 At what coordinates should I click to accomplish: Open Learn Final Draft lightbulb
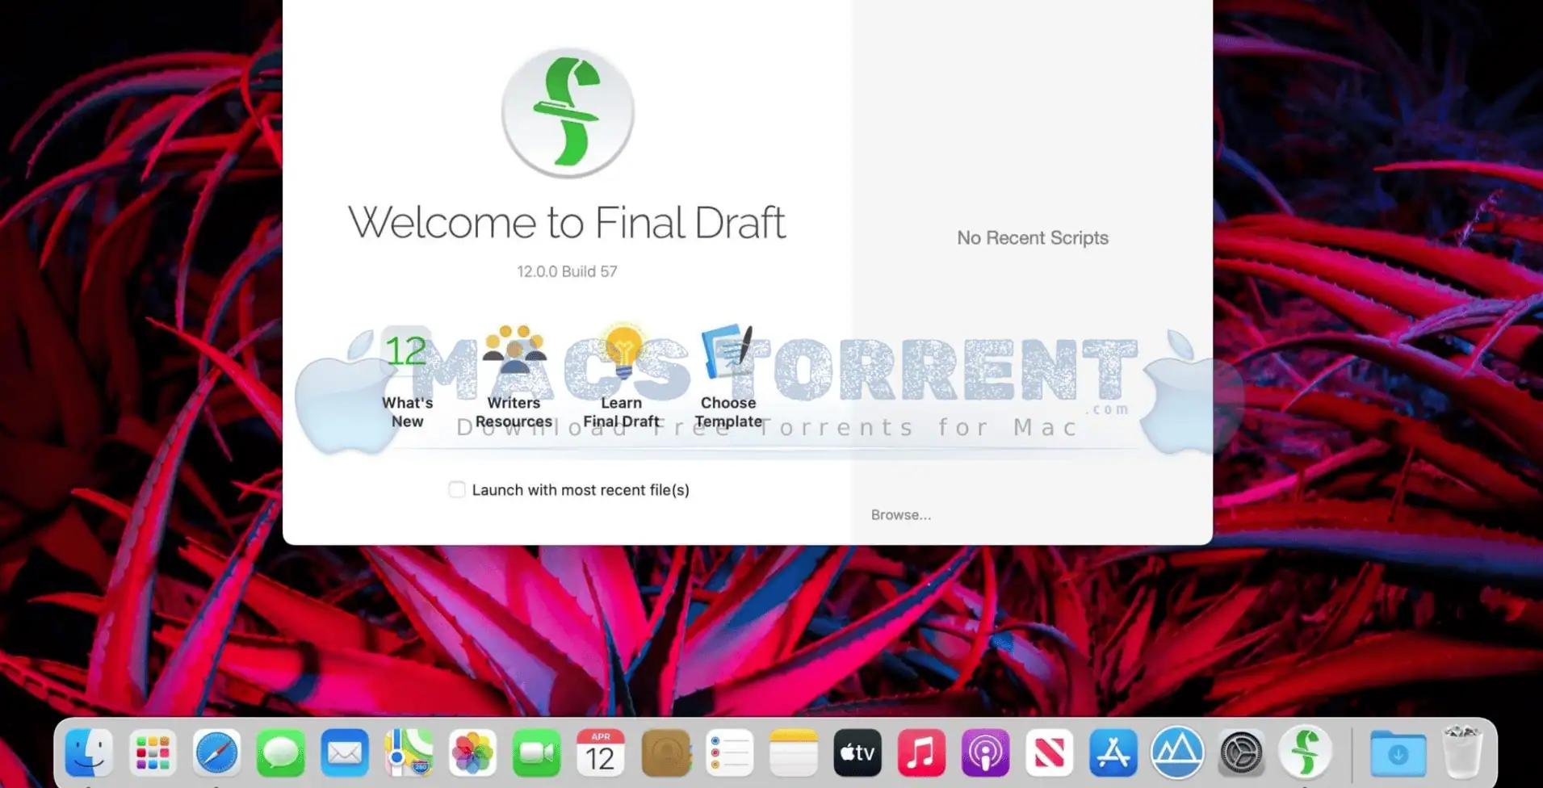[622, 351]
